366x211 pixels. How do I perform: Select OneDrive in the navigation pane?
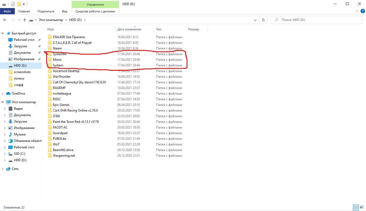pyautogui.click(x=18, y=94)
